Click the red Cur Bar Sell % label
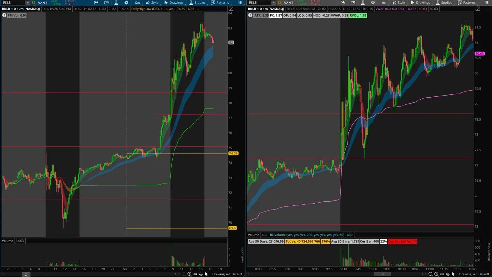 coord(402,242)
